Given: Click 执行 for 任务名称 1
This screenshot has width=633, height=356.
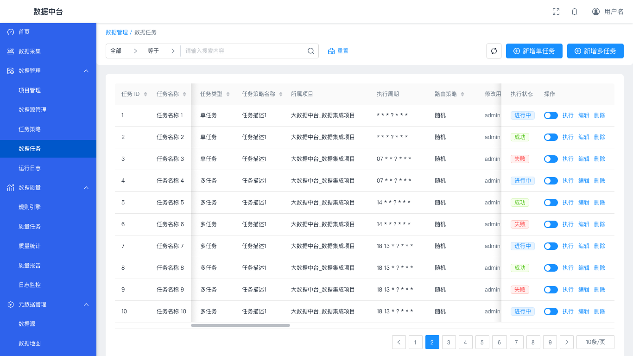Looking at the screenshot, I should [x=568, y=115].
